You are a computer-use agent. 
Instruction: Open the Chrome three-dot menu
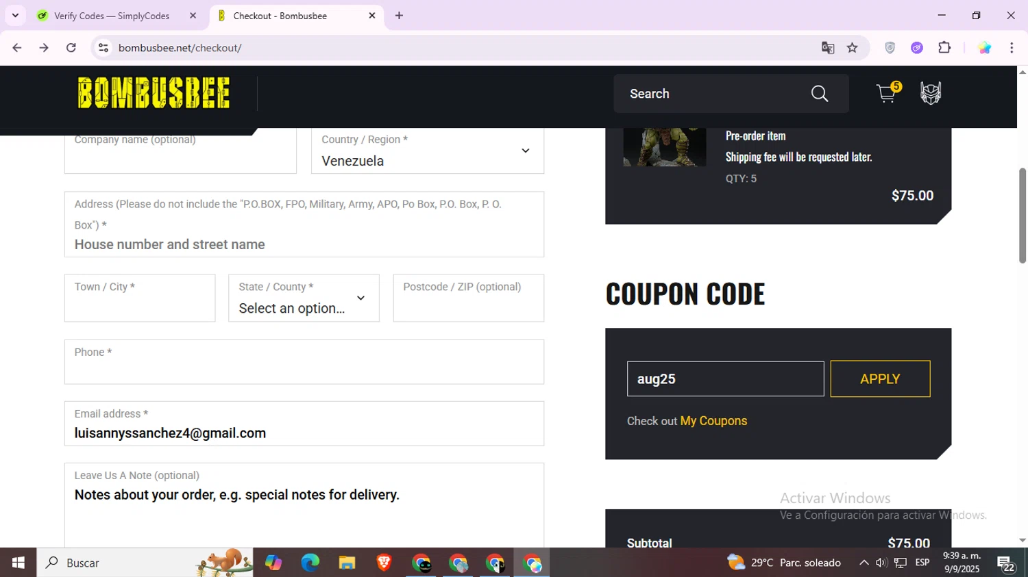[1012, 48]
